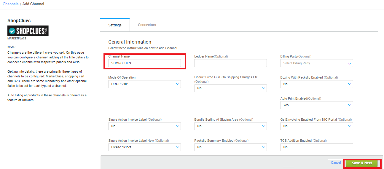This screenshot has width=384, height=169.
Task: Open the Auto Print Enabled dropdown
Action: pos(316,105)
